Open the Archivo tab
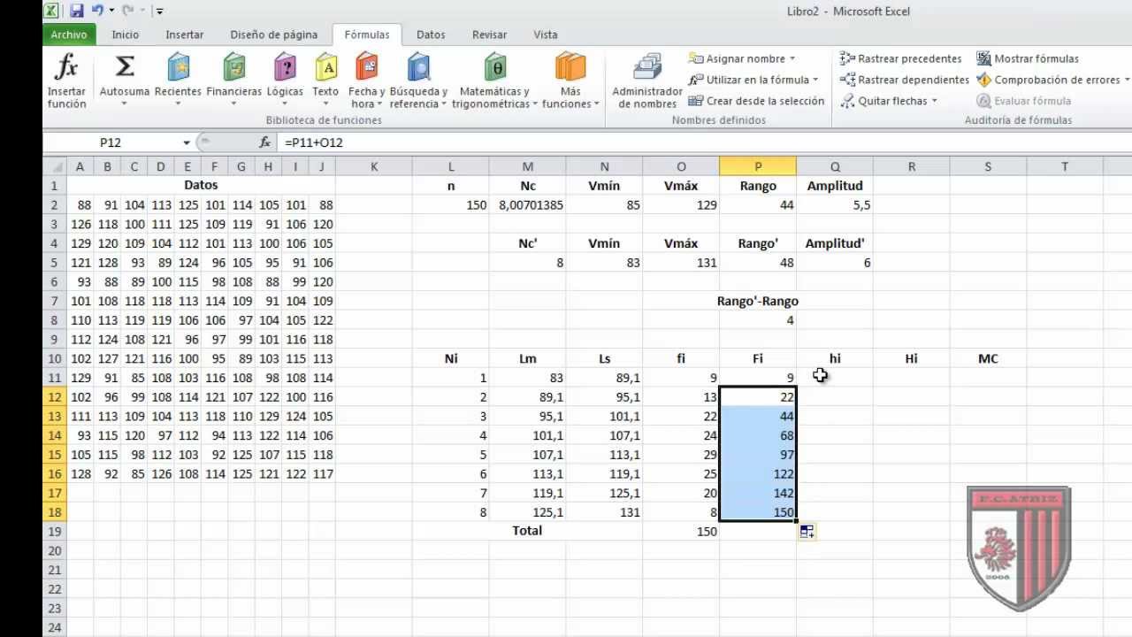1132x637 pixels. pyautogui.click(x=69, y=35)
